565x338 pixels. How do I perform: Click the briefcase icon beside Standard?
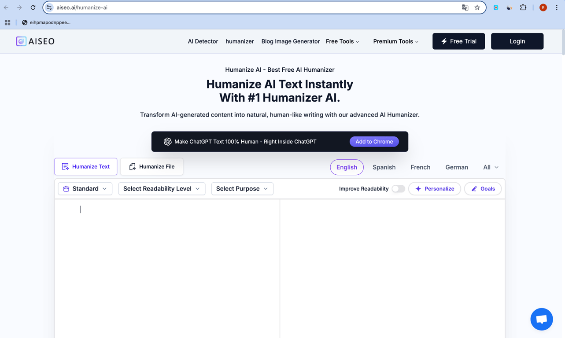click(66, 188)
